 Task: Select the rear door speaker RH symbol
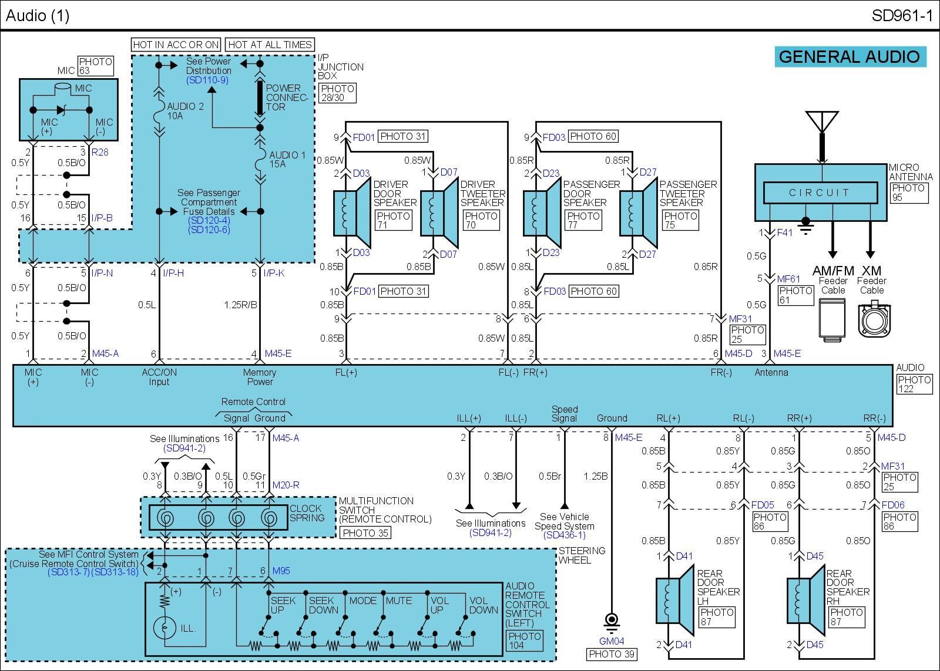pos(804,600)
